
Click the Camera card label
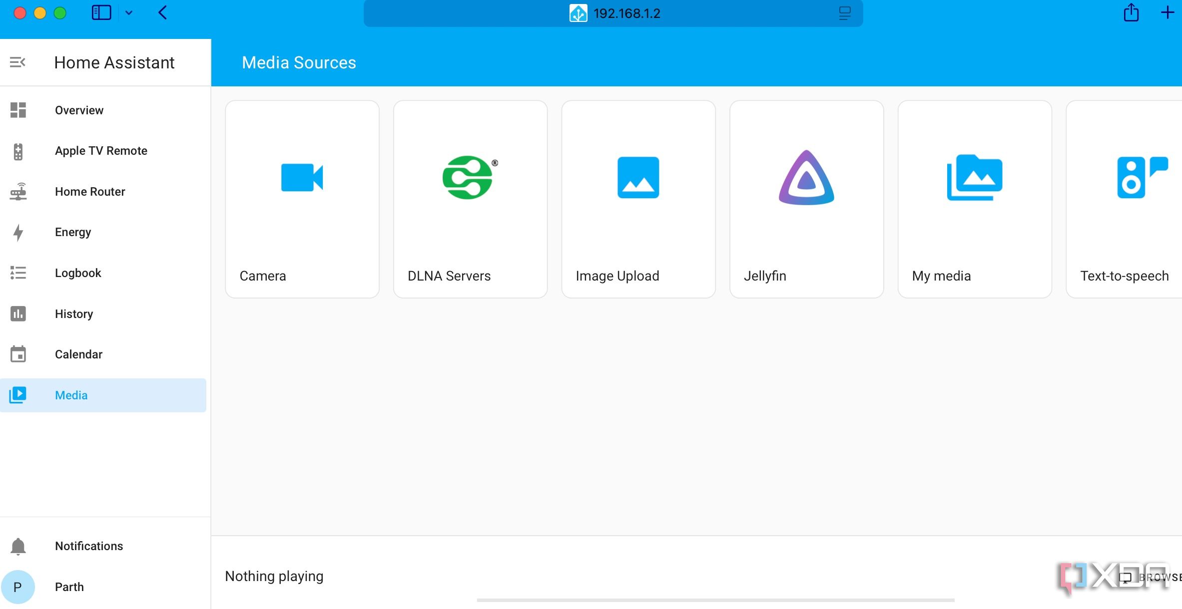(263, 276)
